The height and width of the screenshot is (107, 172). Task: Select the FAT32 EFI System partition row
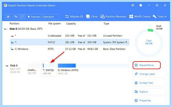[70, 42]
